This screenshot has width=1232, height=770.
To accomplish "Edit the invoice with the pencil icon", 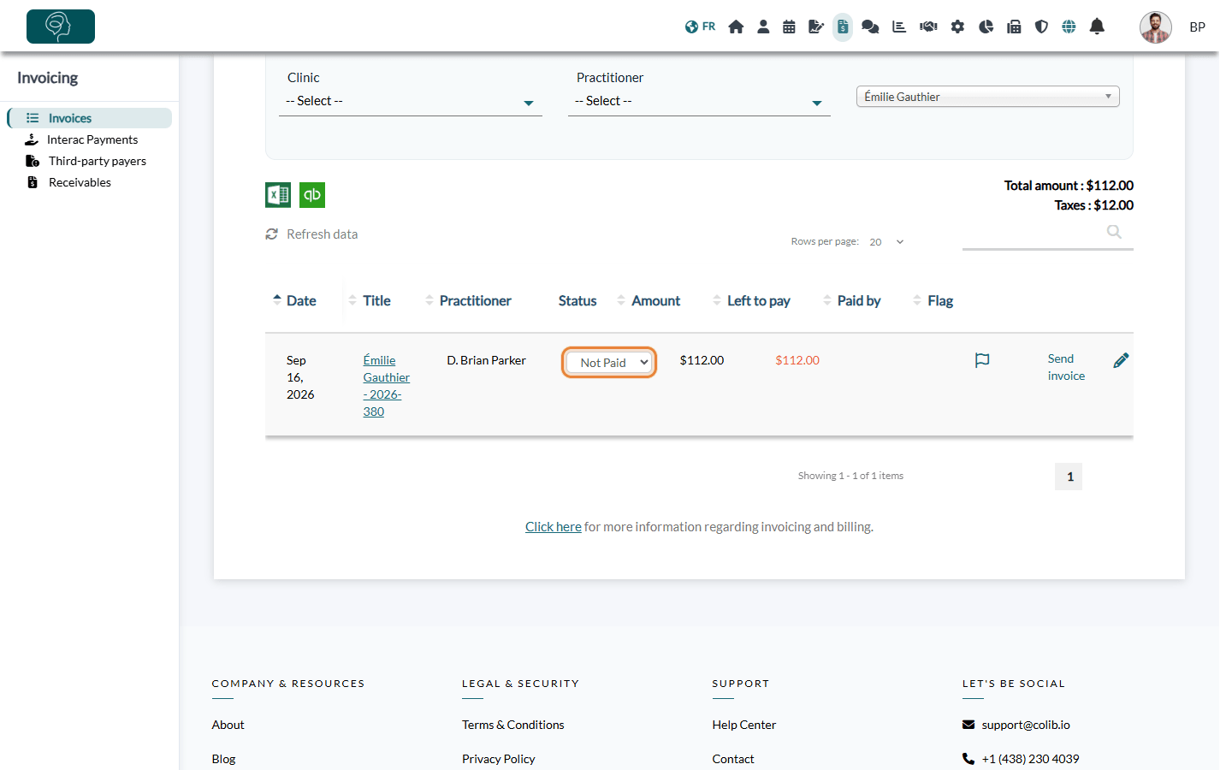I will click(1121, 360).
